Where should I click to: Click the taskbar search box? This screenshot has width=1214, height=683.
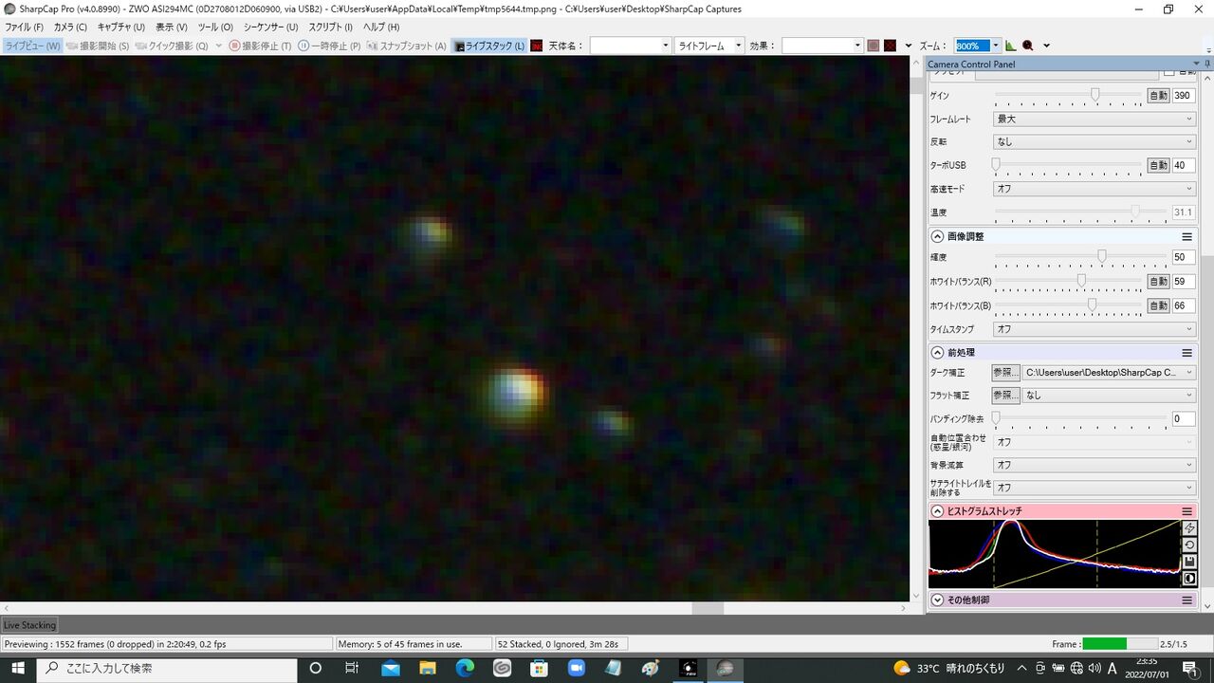[169, 669]
